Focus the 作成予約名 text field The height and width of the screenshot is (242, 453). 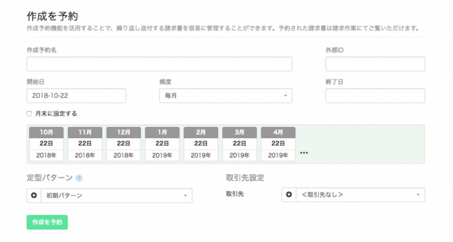coord(160,64)
